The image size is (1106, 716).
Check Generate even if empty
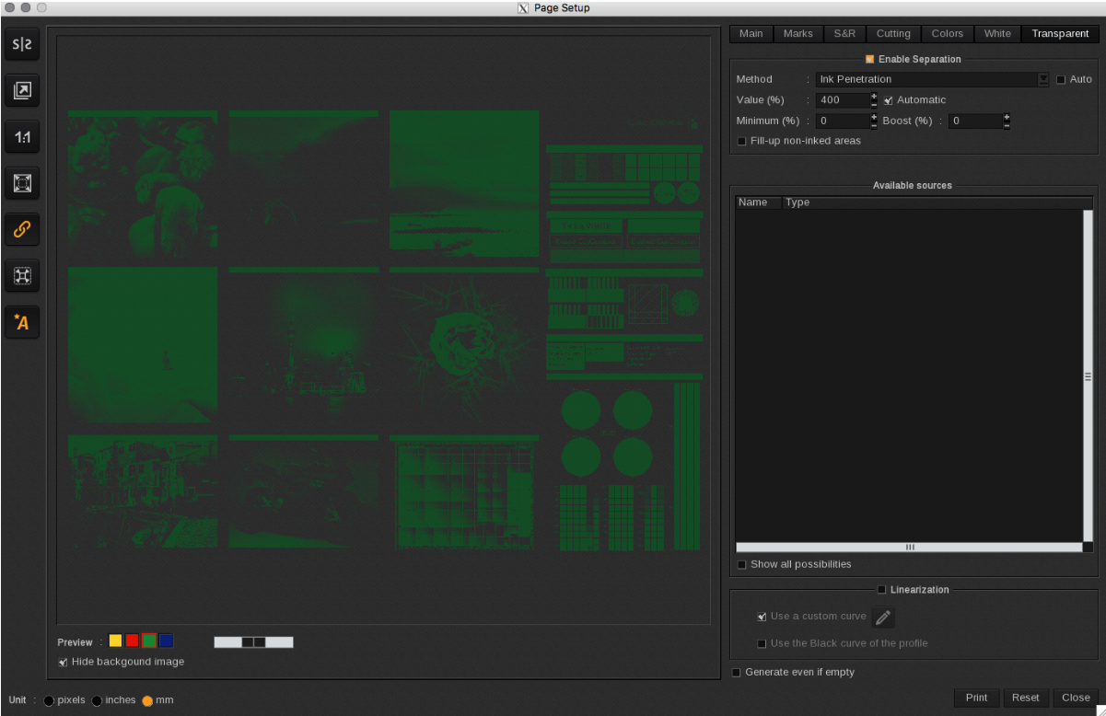(x=736, y=673)
